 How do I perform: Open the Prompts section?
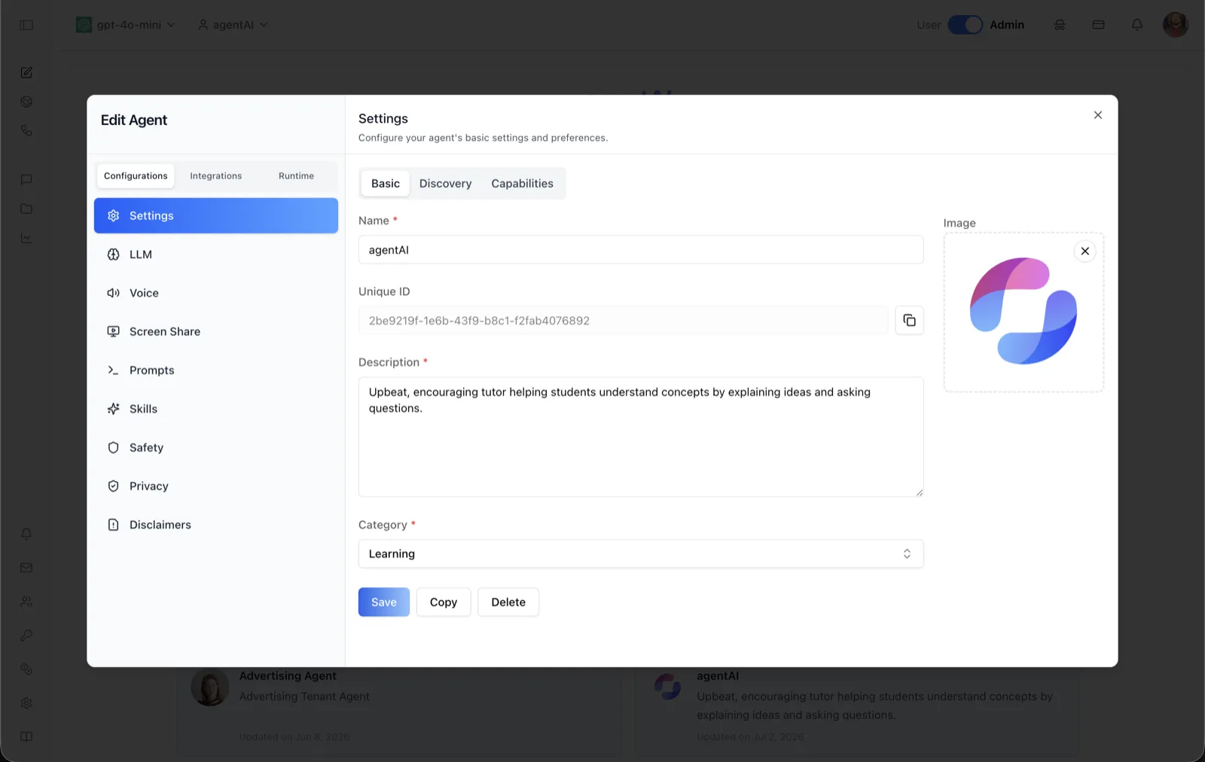(216, 370)
